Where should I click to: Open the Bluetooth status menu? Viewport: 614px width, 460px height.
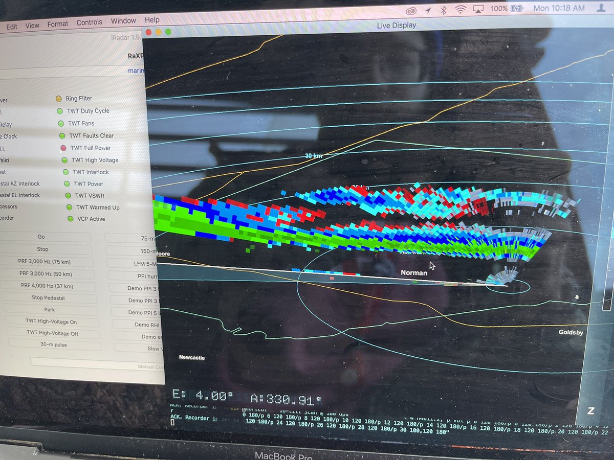tap(444, 10)
